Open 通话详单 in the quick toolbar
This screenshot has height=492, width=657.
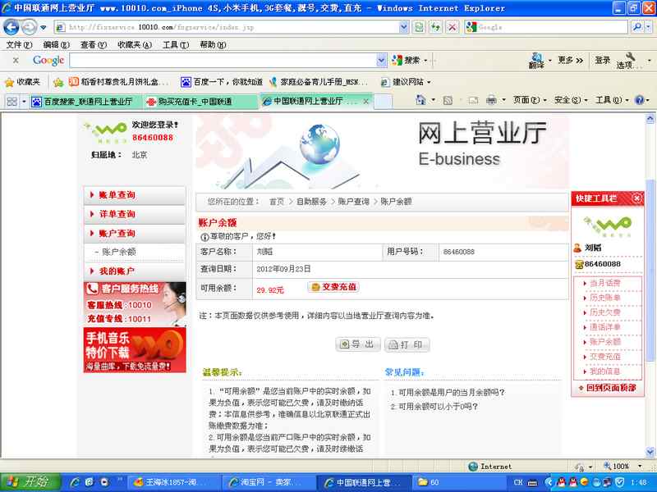point(605,327)
